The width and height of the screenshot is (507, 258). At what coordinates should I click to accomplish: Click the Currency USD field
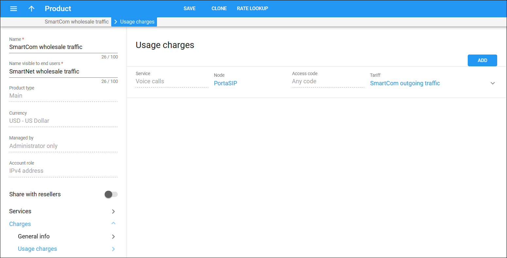point(63,121)
